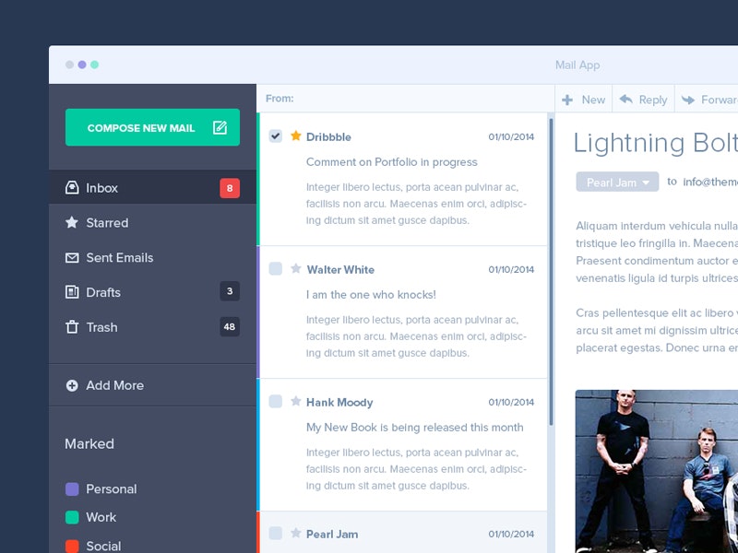
Task: Click subject 'I am the one who knocks!'
Action: click(371, 295)
